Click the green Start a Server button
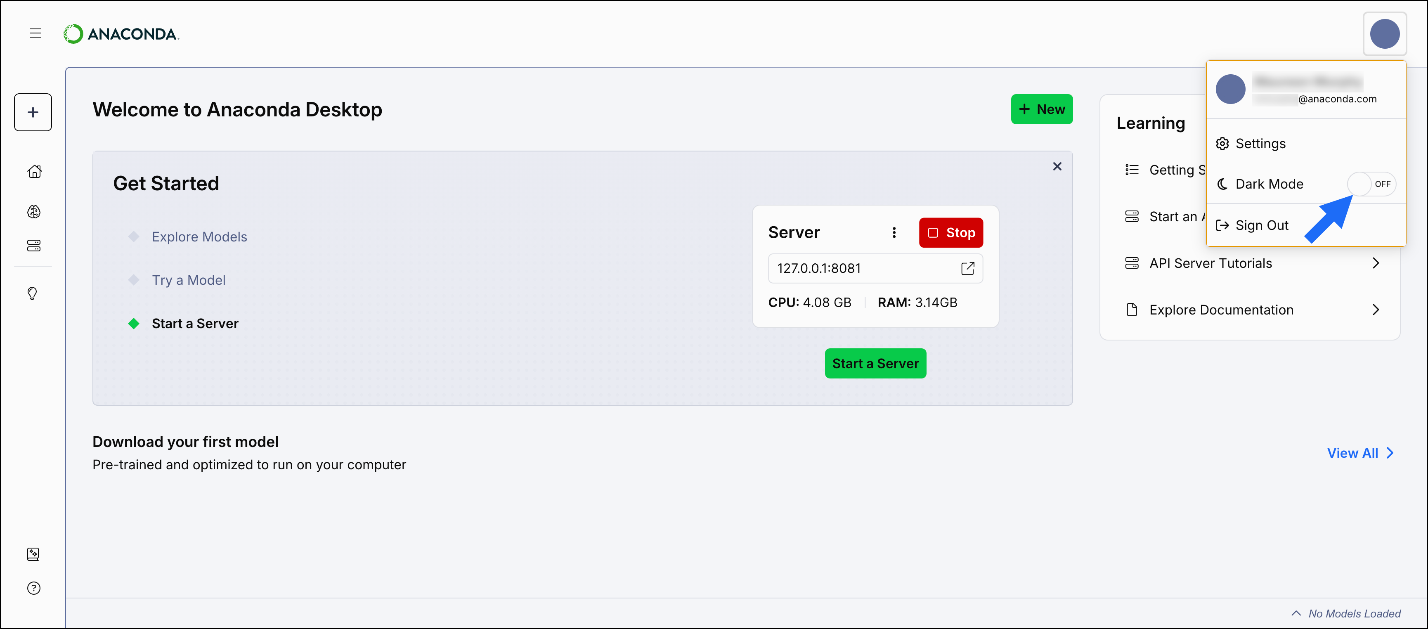Screen dimensions: 1428x629 875,364
